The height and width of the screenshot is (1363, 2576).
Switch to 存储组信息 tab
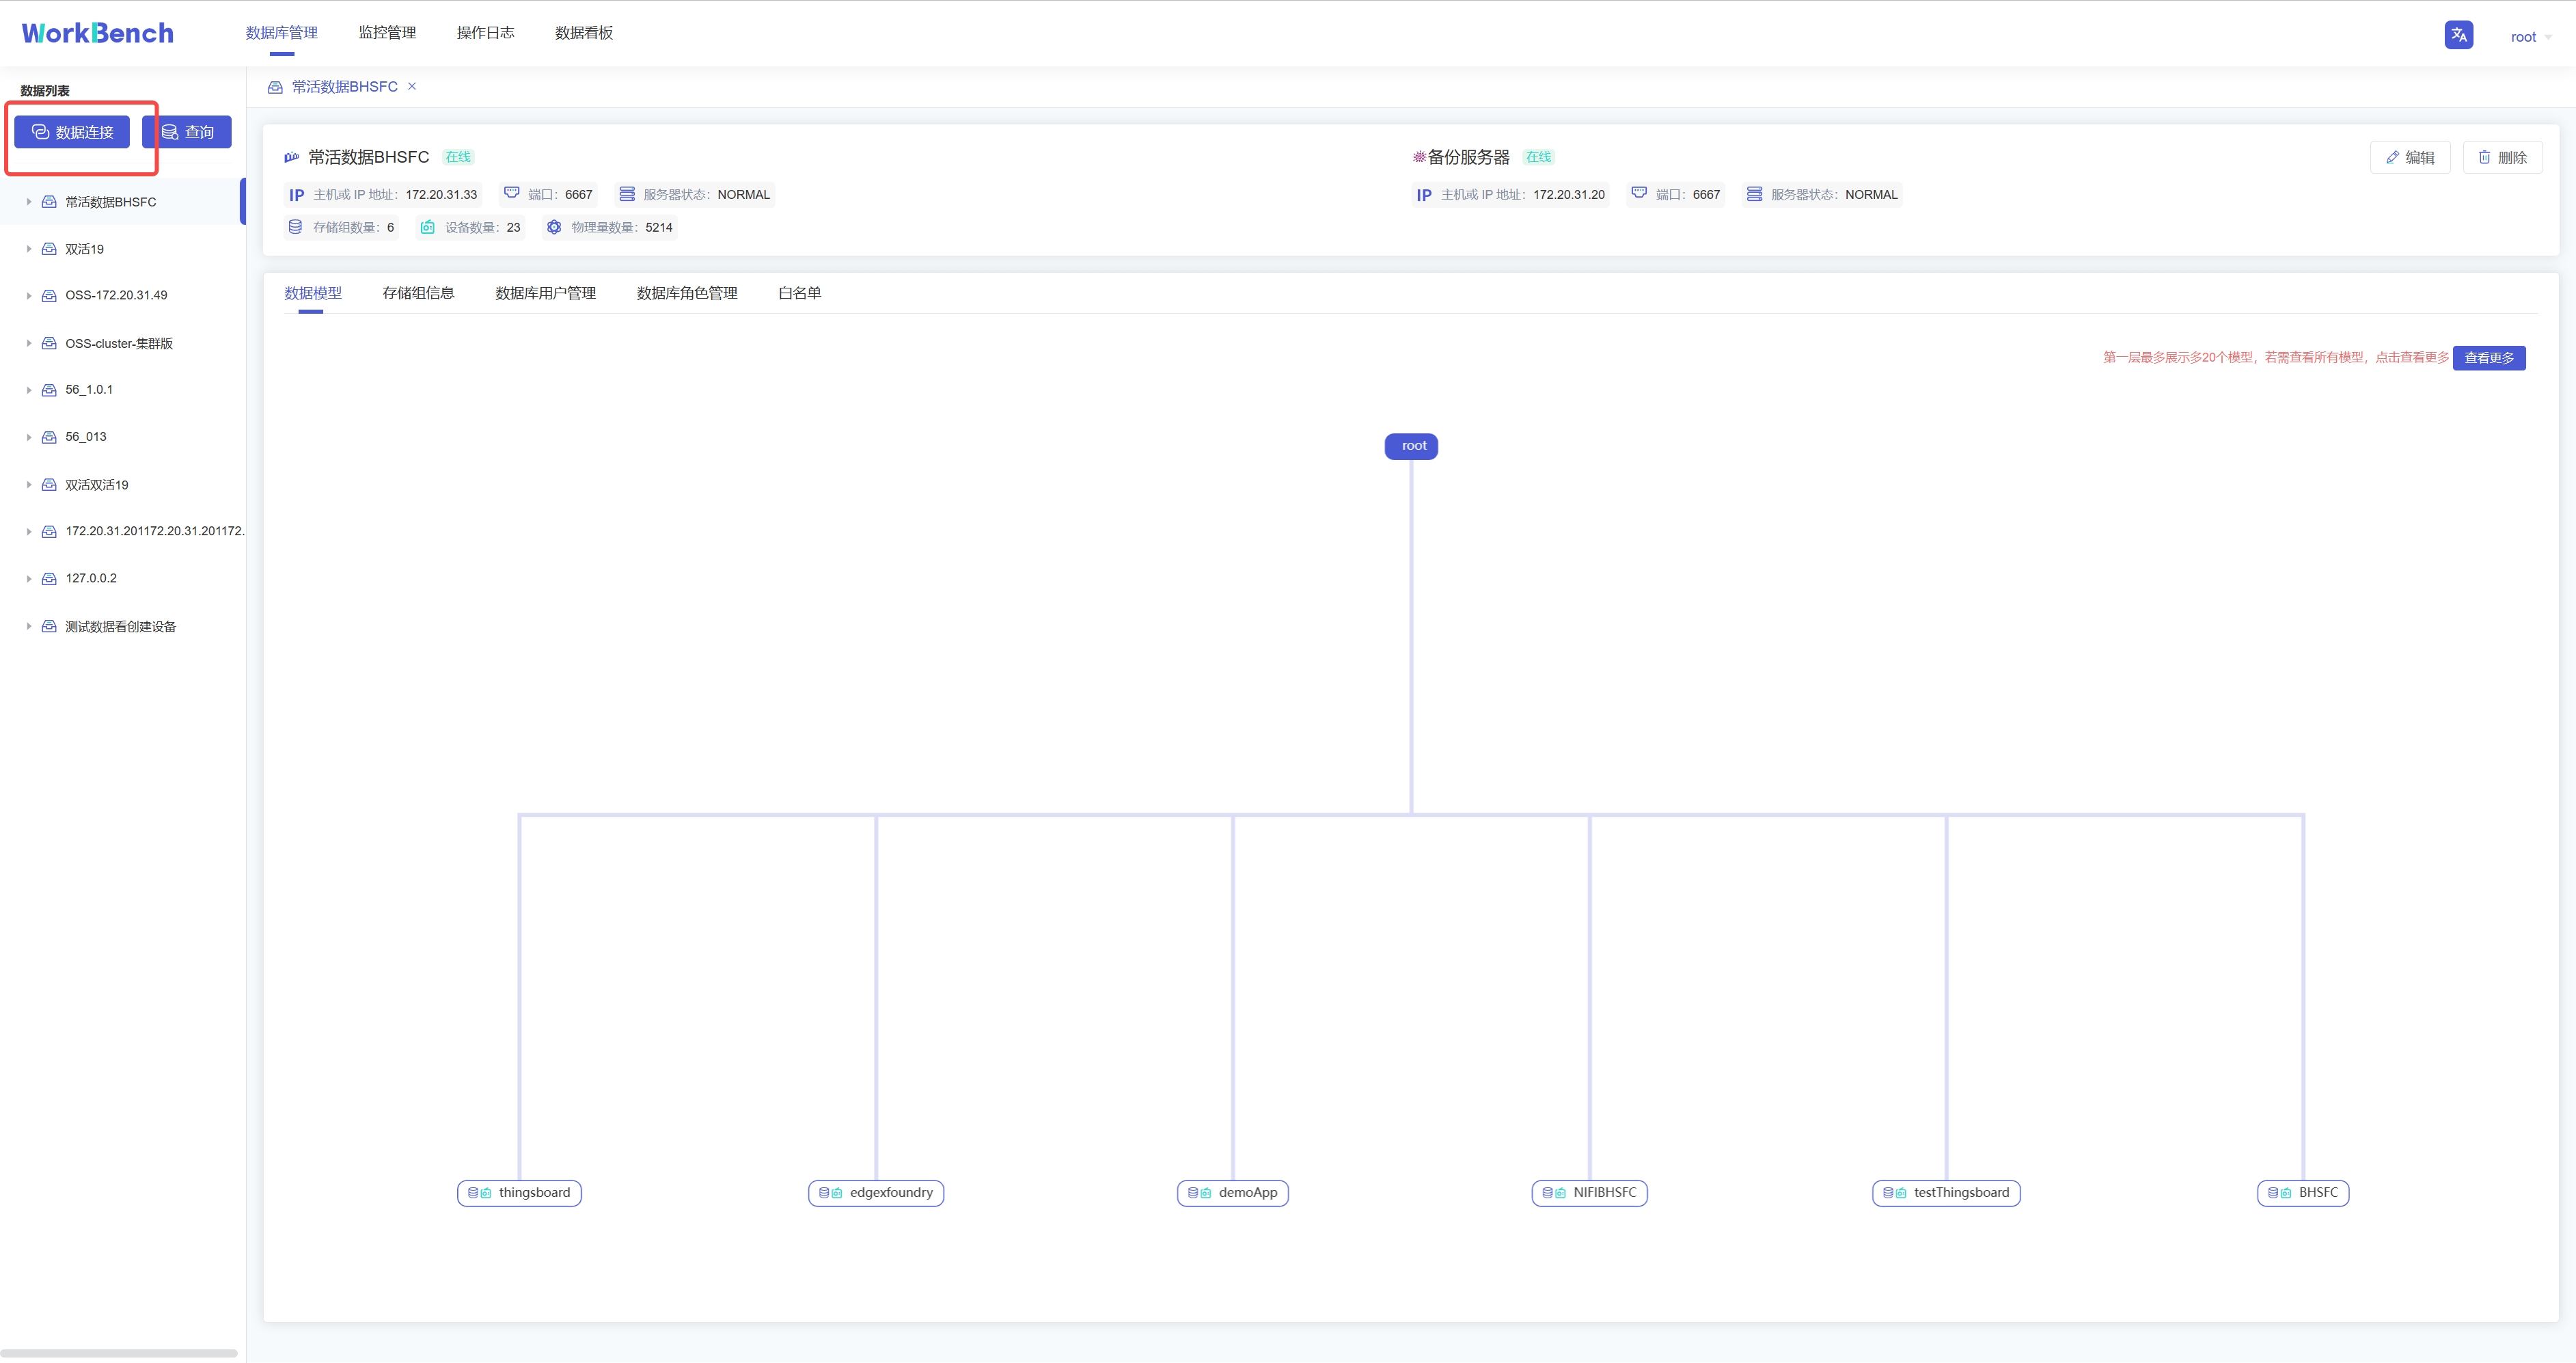(418, 293)
